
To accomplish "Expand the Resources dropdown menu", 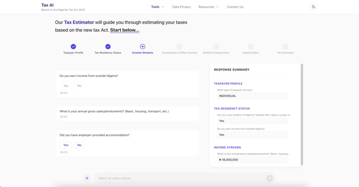I will coord(208,7).
